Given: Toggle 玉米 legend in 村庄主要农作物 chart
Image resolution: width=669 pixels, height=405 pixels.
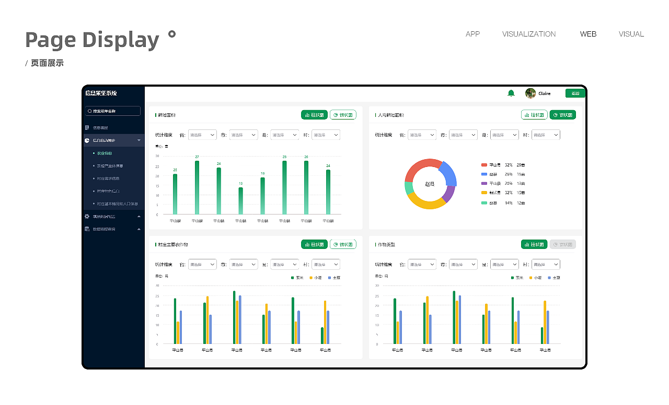Looking at the screenshot, I should click(297, 278).
